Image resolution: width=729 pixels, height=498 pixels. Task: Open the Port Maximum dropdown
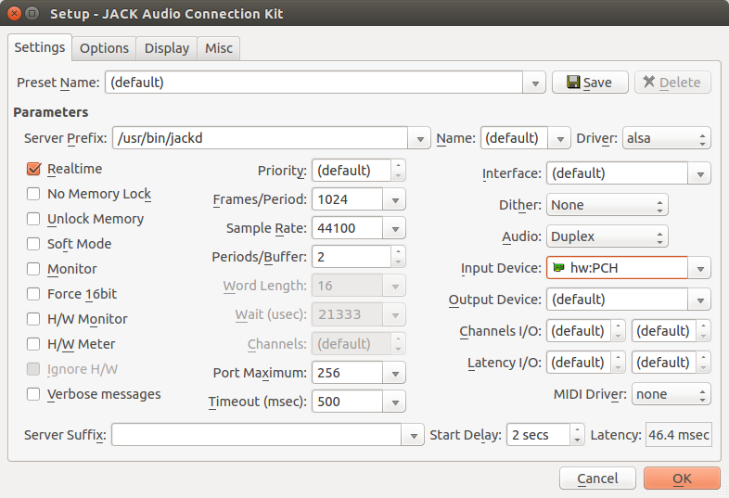(x=395, y=374)
